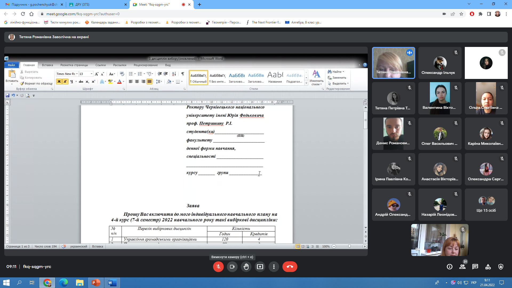Open the Activities shapes icon
512x288 pixels.
(488, 267)
